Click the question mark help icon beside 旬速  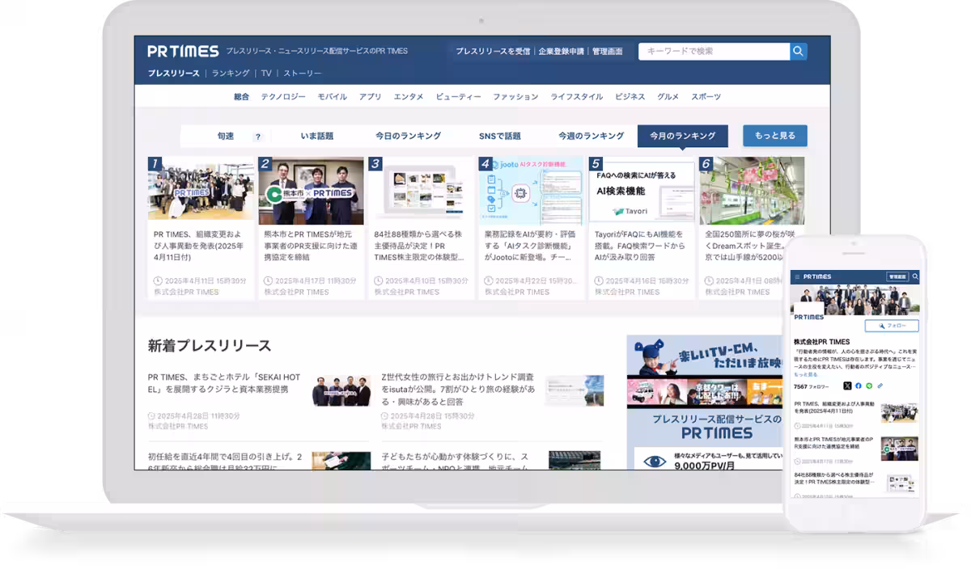(258, 137)
